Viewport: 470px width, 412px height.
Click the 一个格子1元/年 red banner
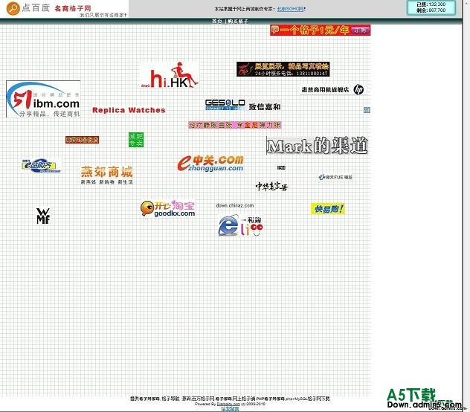pyautogui.click(x=320, y=30)
